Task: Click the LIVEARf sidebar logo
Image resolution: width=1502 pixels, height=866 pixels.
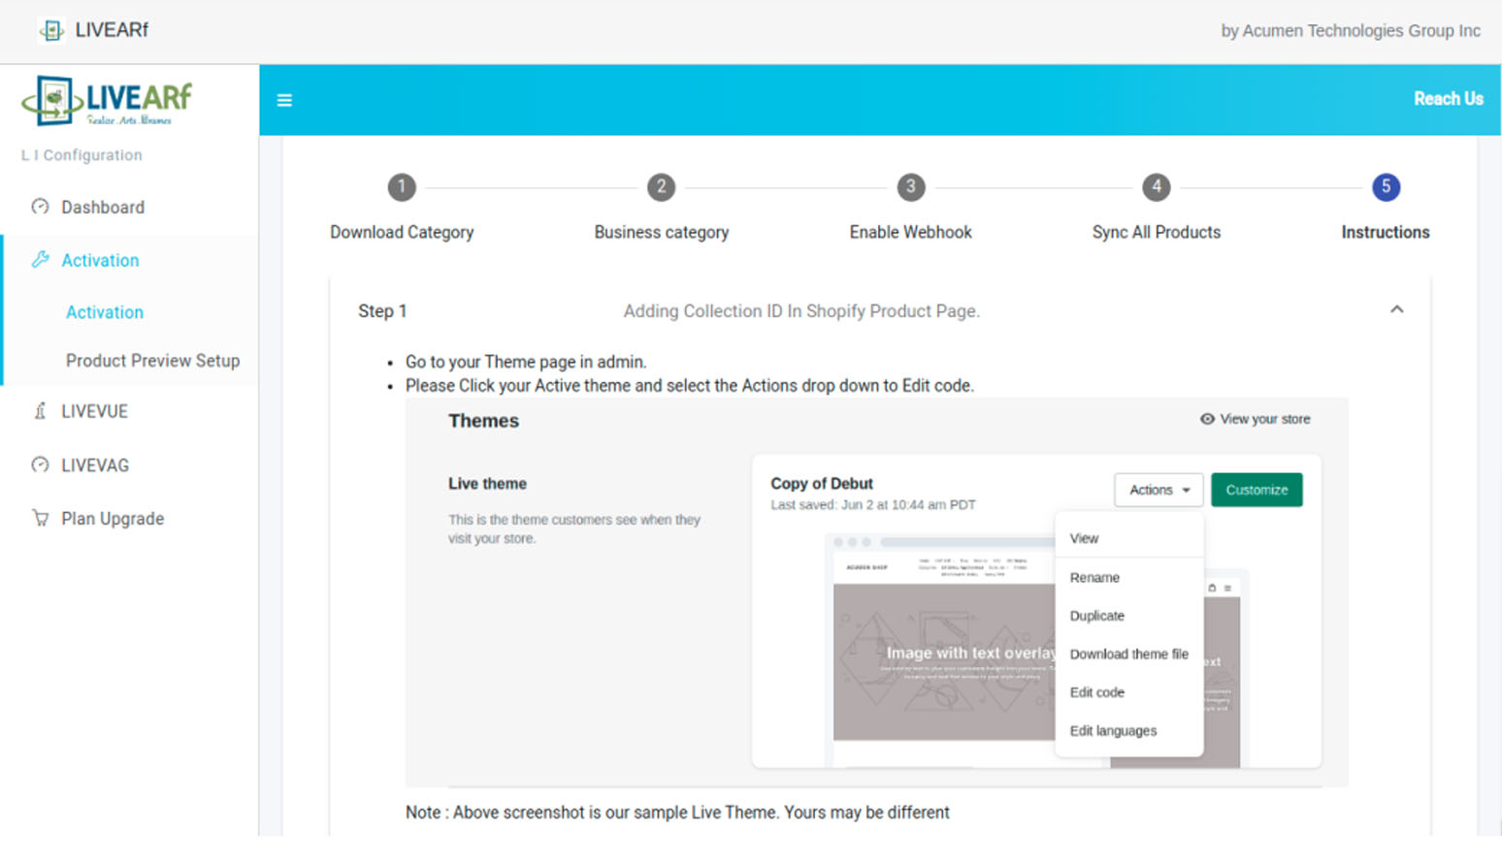Action: pos(107,101)
